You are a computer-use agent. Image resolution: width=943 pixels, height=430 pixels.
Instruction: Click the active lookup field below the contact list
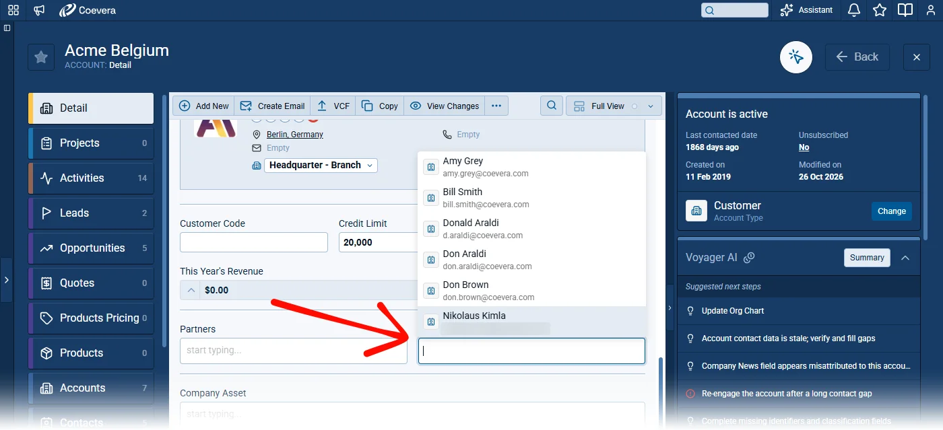coord(531,351)
